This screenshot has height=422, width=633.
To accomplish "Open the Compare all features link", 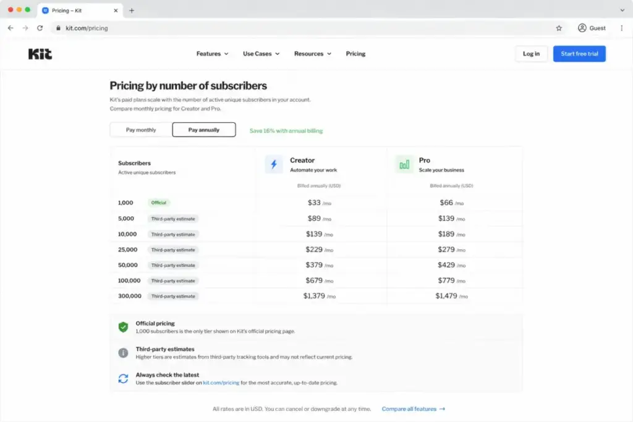I will pos(414,408).
